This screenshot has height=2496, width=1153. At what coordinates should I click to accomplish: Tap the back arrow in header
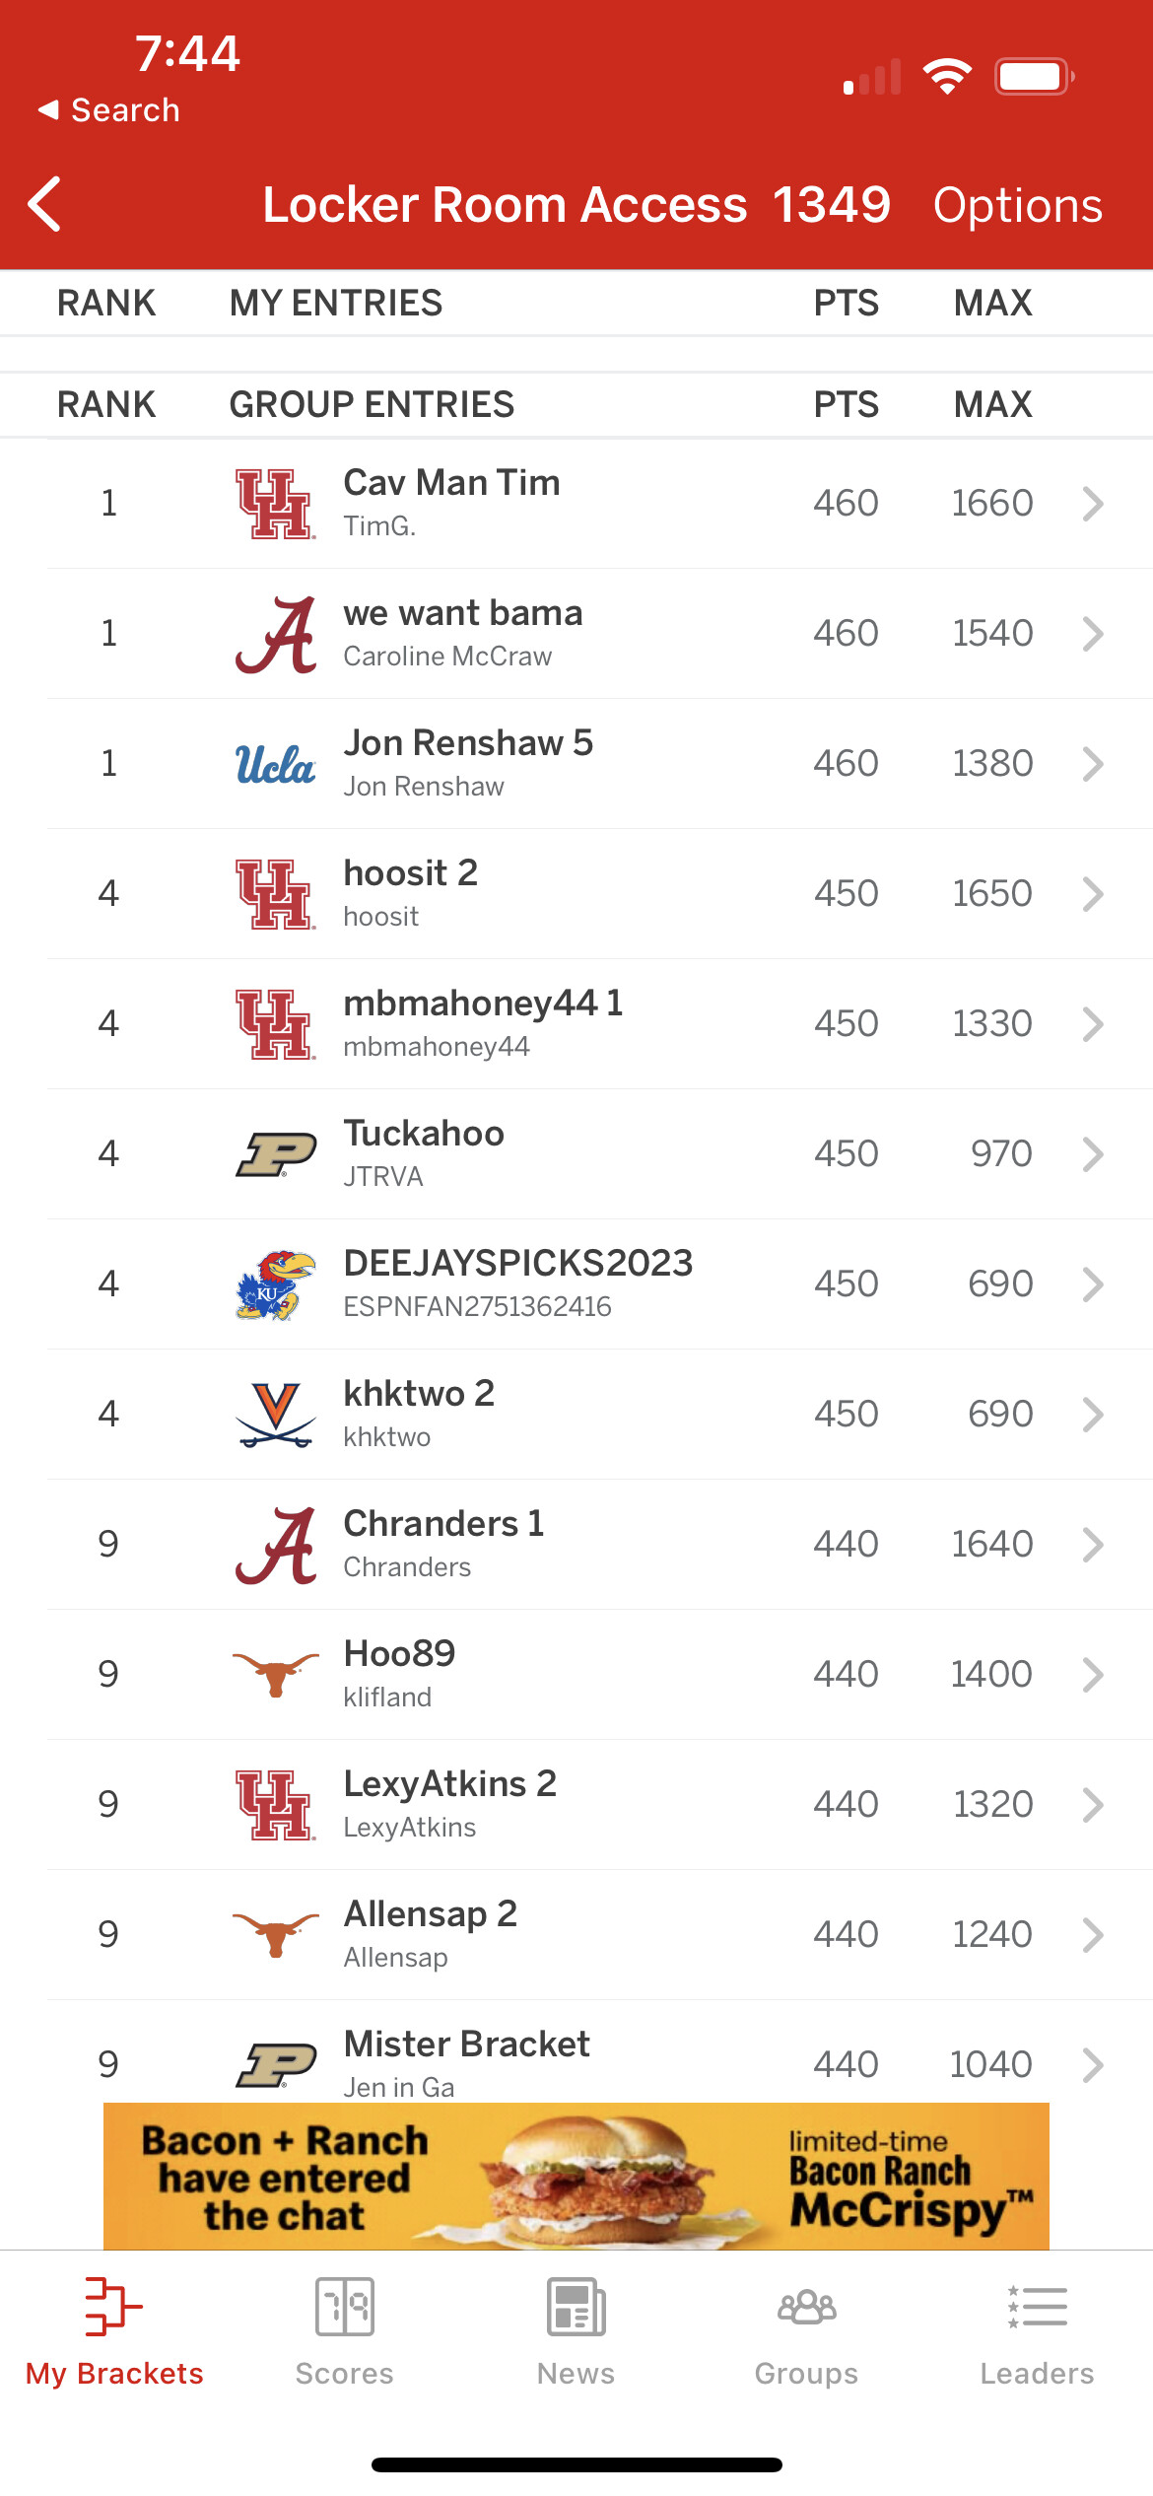(x=45, y=204)
